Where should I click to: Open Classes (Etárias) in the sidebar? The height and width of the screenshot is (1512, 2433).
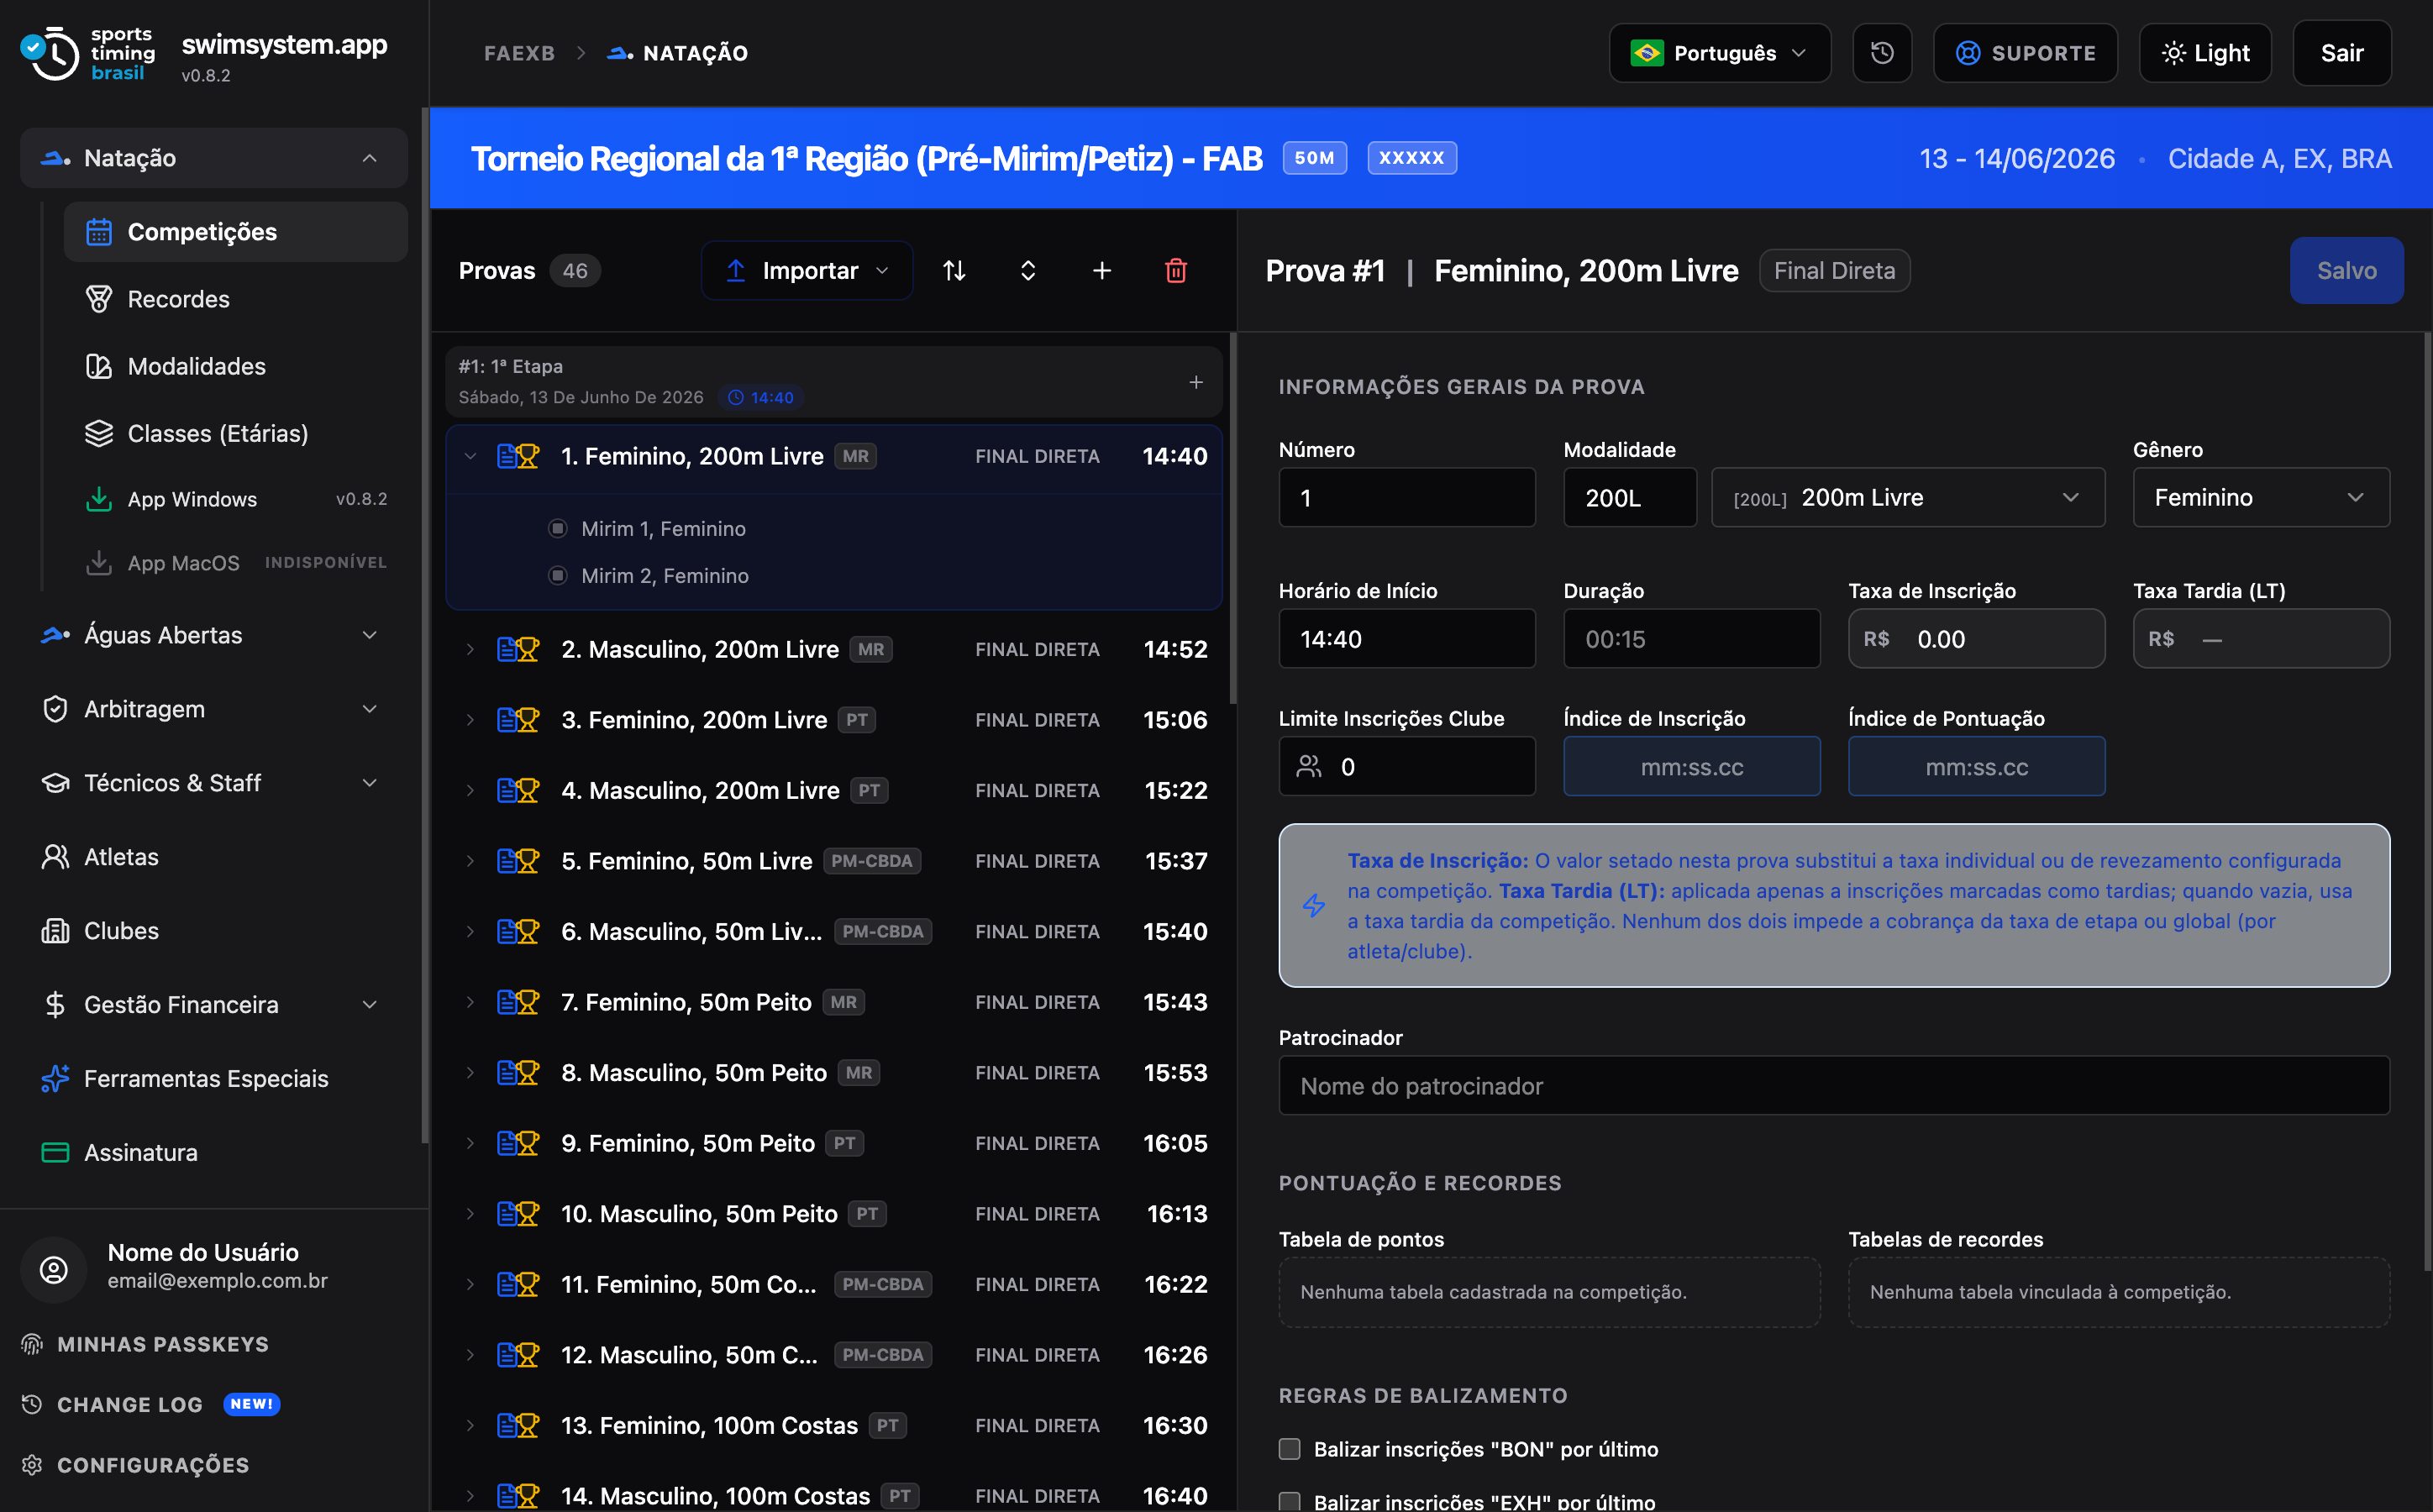click(236, 433)
